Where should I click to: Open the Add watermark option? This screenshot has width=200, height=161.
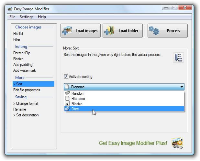coord(25,70)
